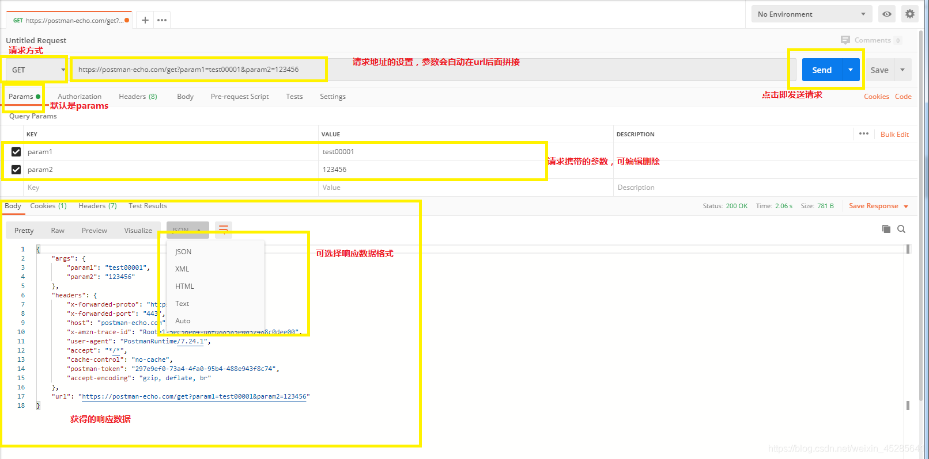Screen dimensions: 929x459
Task: Click the test00001 value cell
Action: 466,152
